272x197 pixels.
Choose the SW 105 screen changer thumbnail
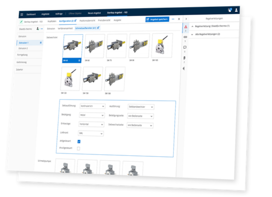(x=162, y=45)
